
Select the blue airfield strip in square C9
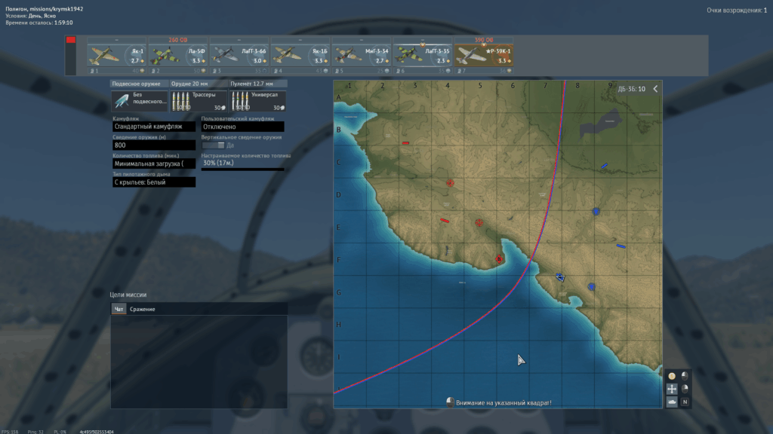[x=604, y=167]
